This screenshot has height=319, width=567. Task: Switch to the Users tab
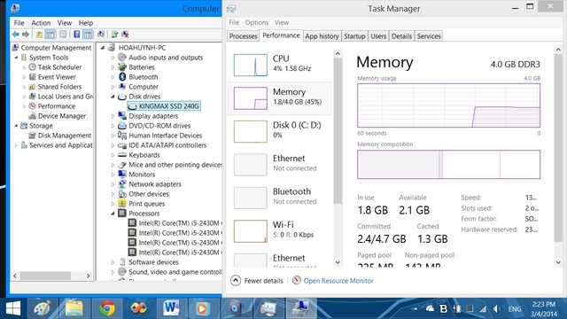[378, 36]
